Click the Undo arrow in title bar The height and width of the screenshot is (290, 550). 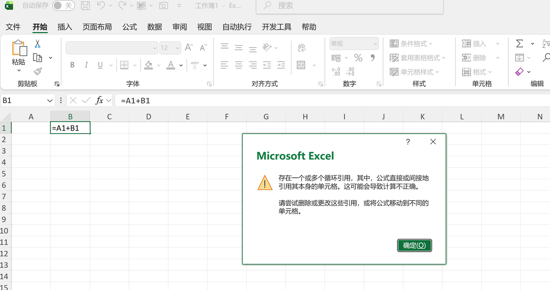tap(101, 6)
